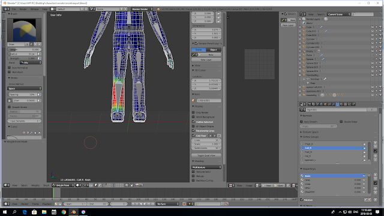Image resolution: width=384 pixels, height=216 pixels.
Task: Toggle visibility eye for Cube object
Action: click(373, 27)
